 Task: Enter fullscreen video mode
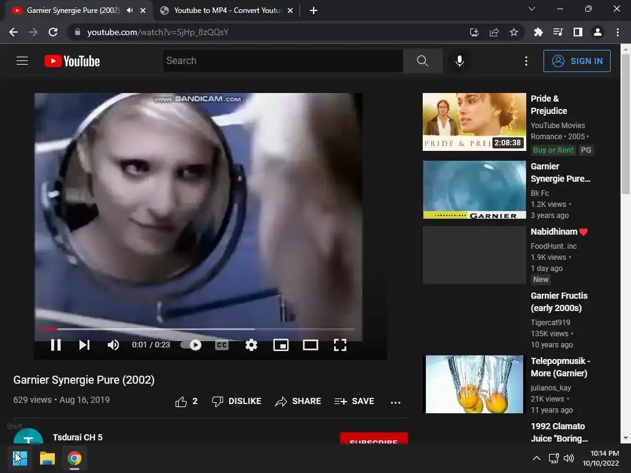340,345
